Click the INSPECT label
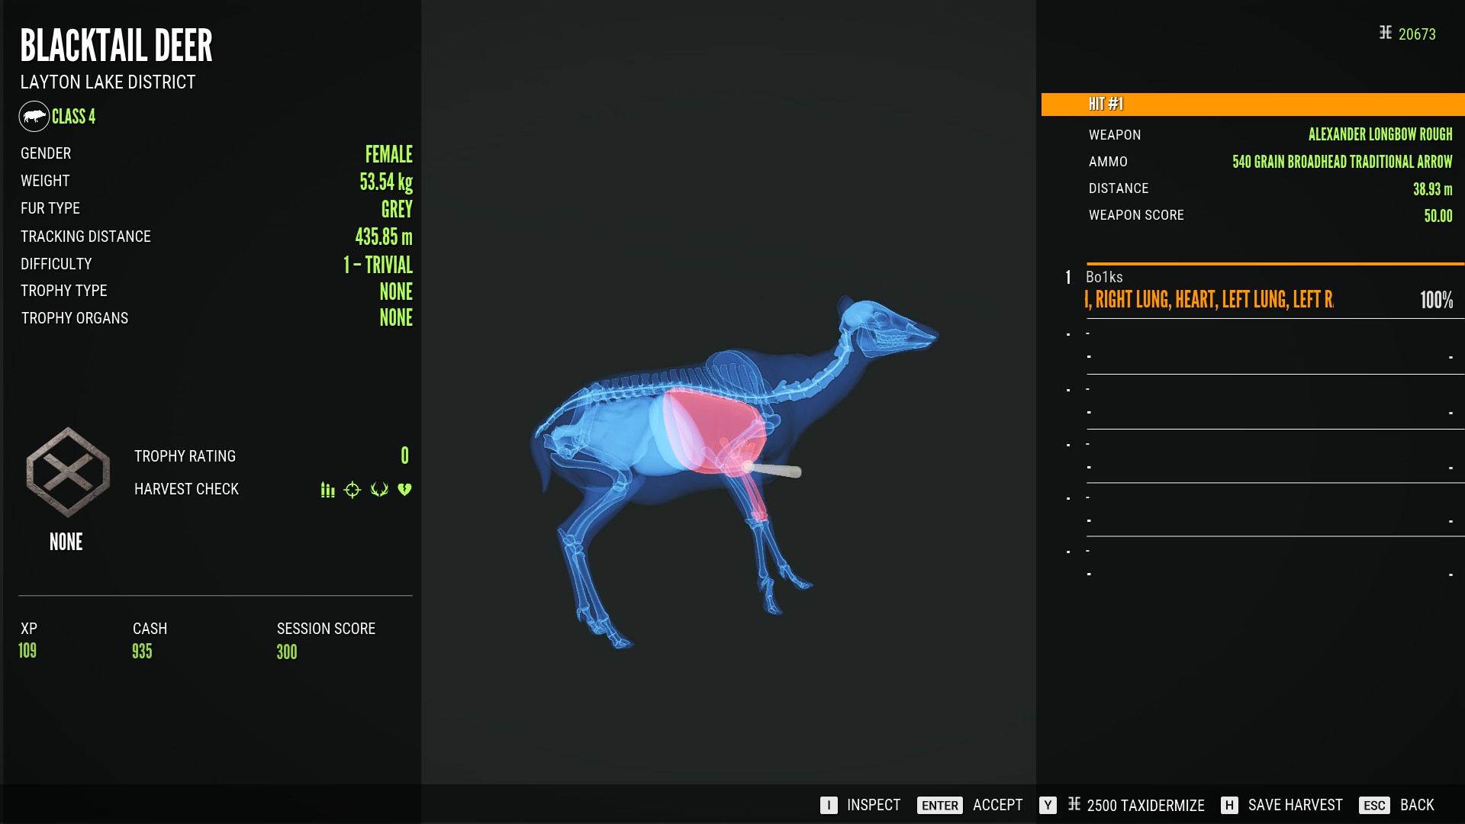The image size is (1465, 824). (874, 805)
